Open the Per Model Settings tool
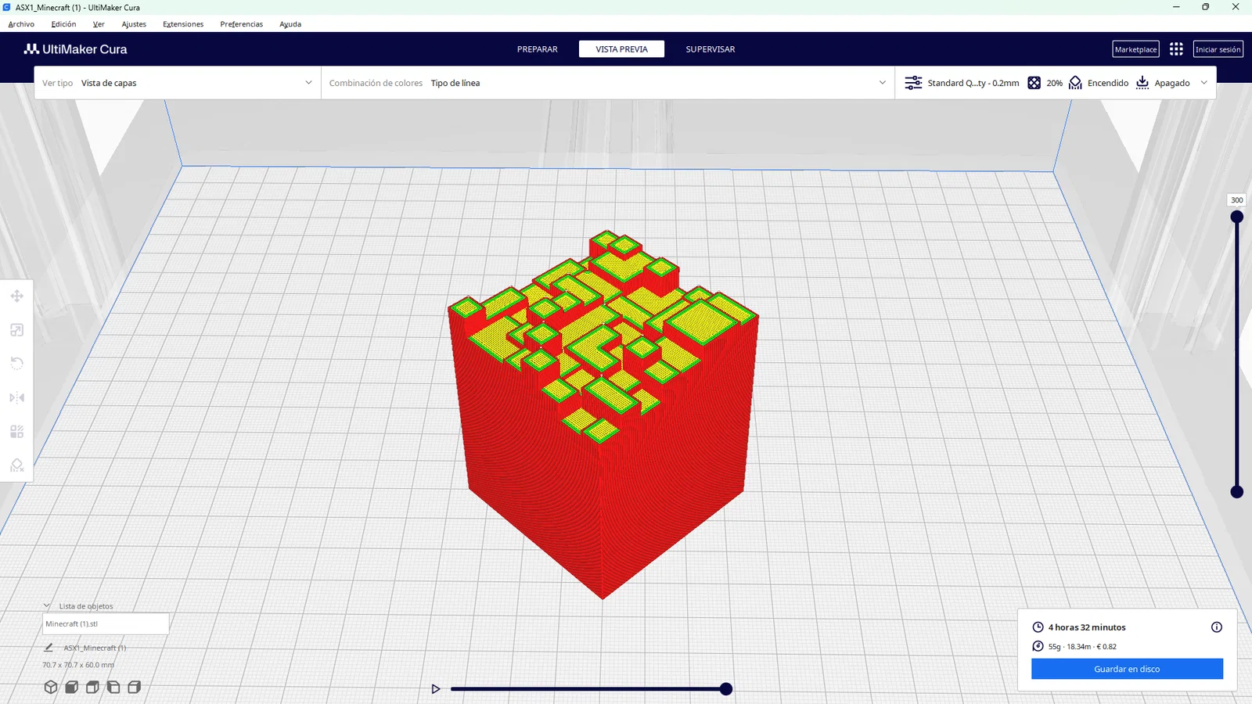 [16, 432]
